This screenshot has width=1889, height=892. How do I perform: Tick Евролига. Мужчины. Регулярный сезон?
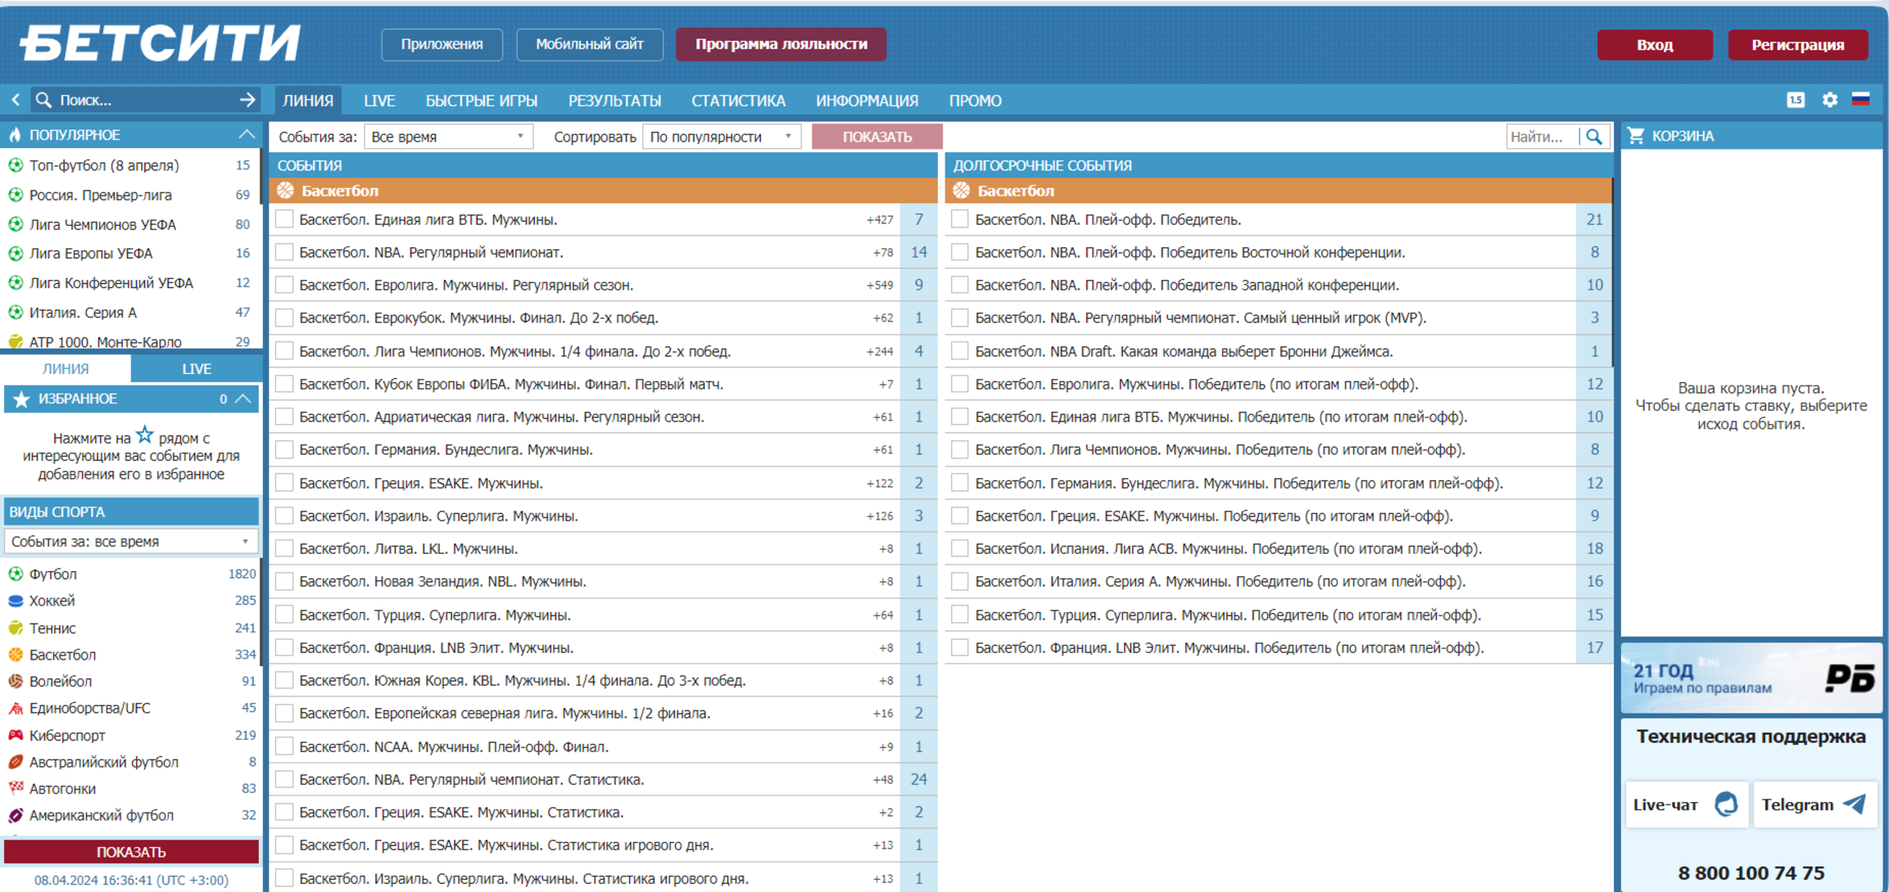click(284, 285)
